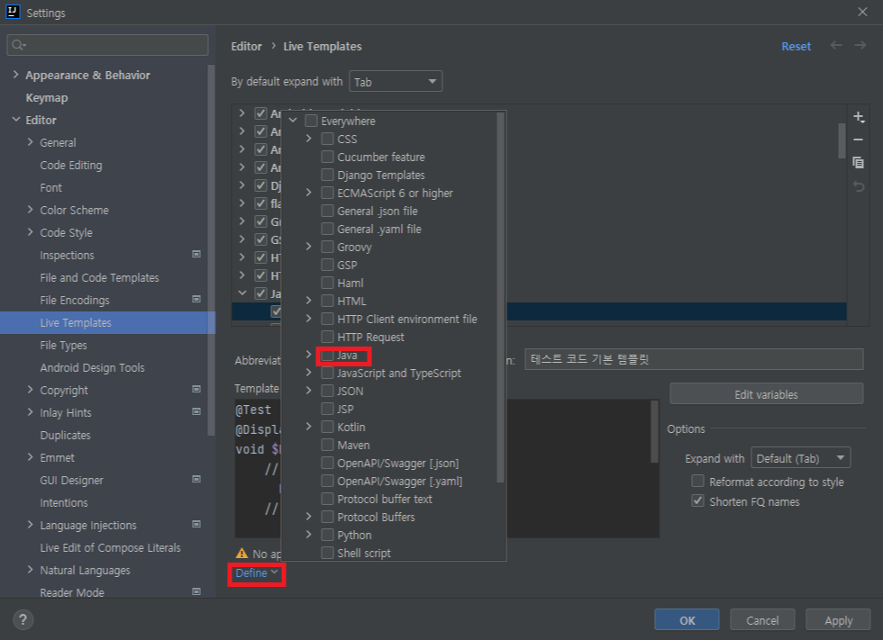Toggle Reformat according to style
883x640 pixels.
[x=697, y=482]
